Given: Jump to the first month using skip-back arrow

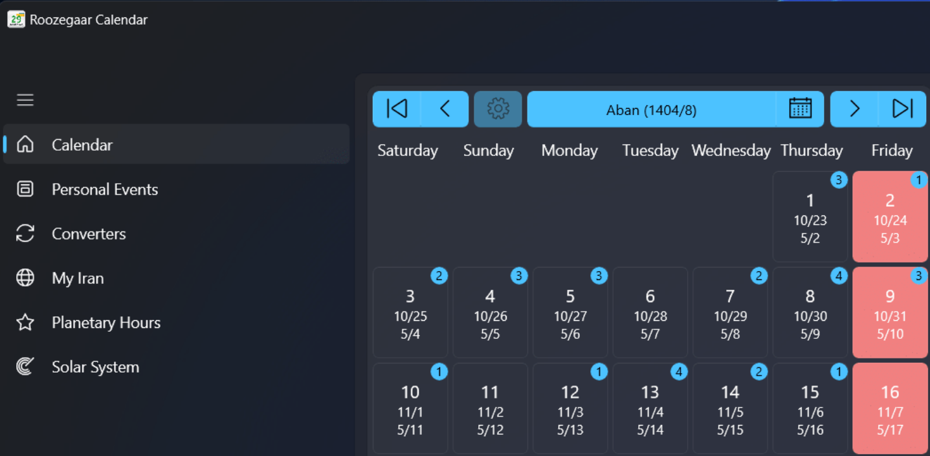Looking at the screenshot, I should coord(396,109).
